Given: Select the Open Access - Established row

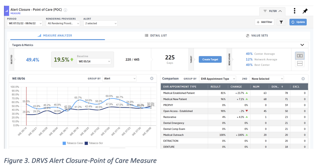Looking at the screenshot, I should pyautogui.click(x=234, y=111).
